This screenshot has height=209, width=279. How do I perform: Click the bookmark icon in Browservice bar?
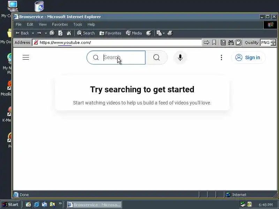[214, 42]
